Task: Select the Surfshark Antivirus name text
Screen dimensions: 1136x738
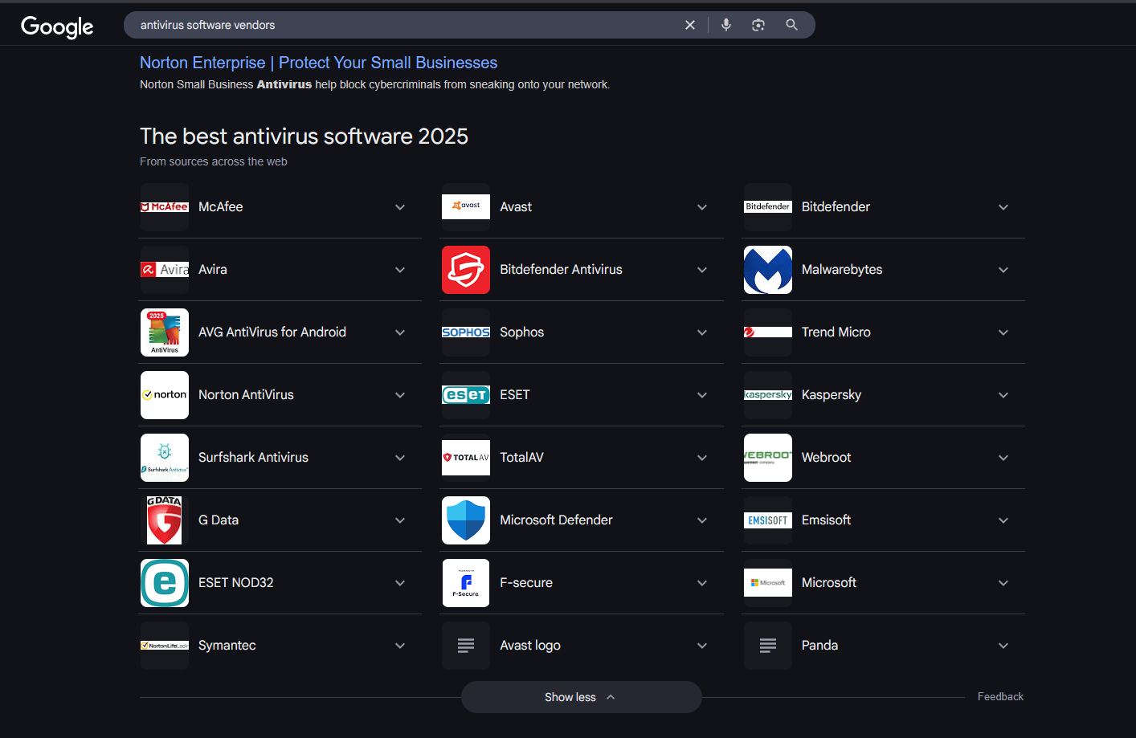Action: tap(253, 458)
